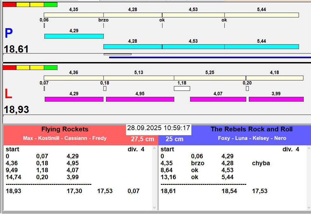Click the blue P lane letter
This screenshot has width=311, height=214.
pyautogui.click(x=9, y=33)
